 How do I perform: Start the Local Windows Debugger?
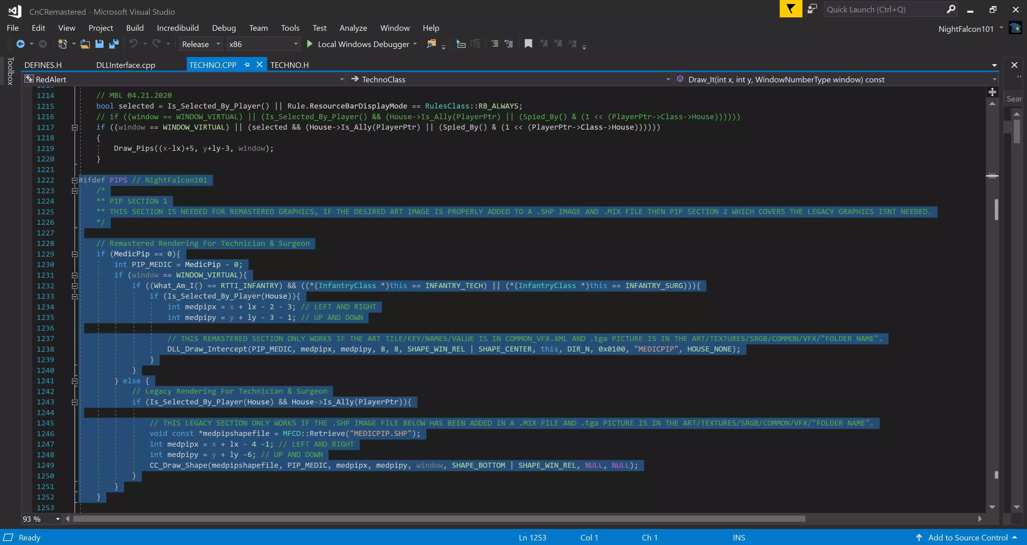[x=309, y=44]
